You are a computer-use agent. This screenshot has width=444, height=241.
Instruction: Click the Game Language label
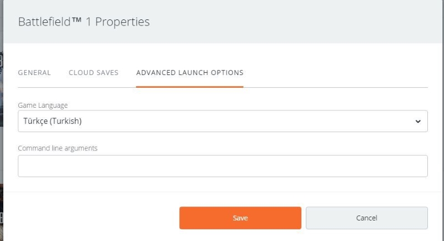pos(43,106)
